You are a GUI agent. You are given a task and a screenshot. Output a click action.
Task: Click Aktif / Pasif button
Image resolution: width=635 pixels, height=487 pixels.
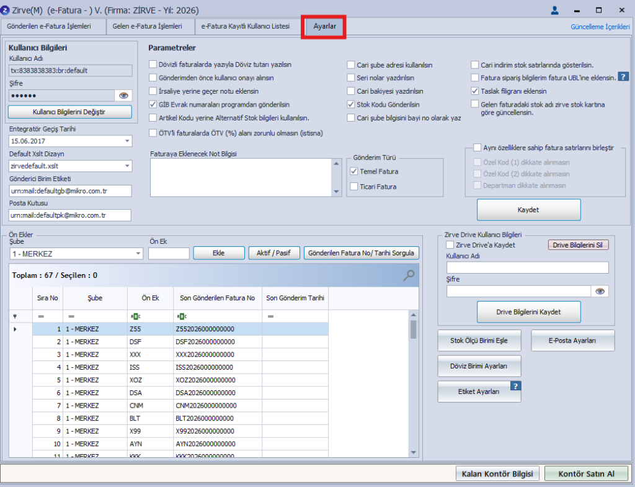(x=274, y=253)
